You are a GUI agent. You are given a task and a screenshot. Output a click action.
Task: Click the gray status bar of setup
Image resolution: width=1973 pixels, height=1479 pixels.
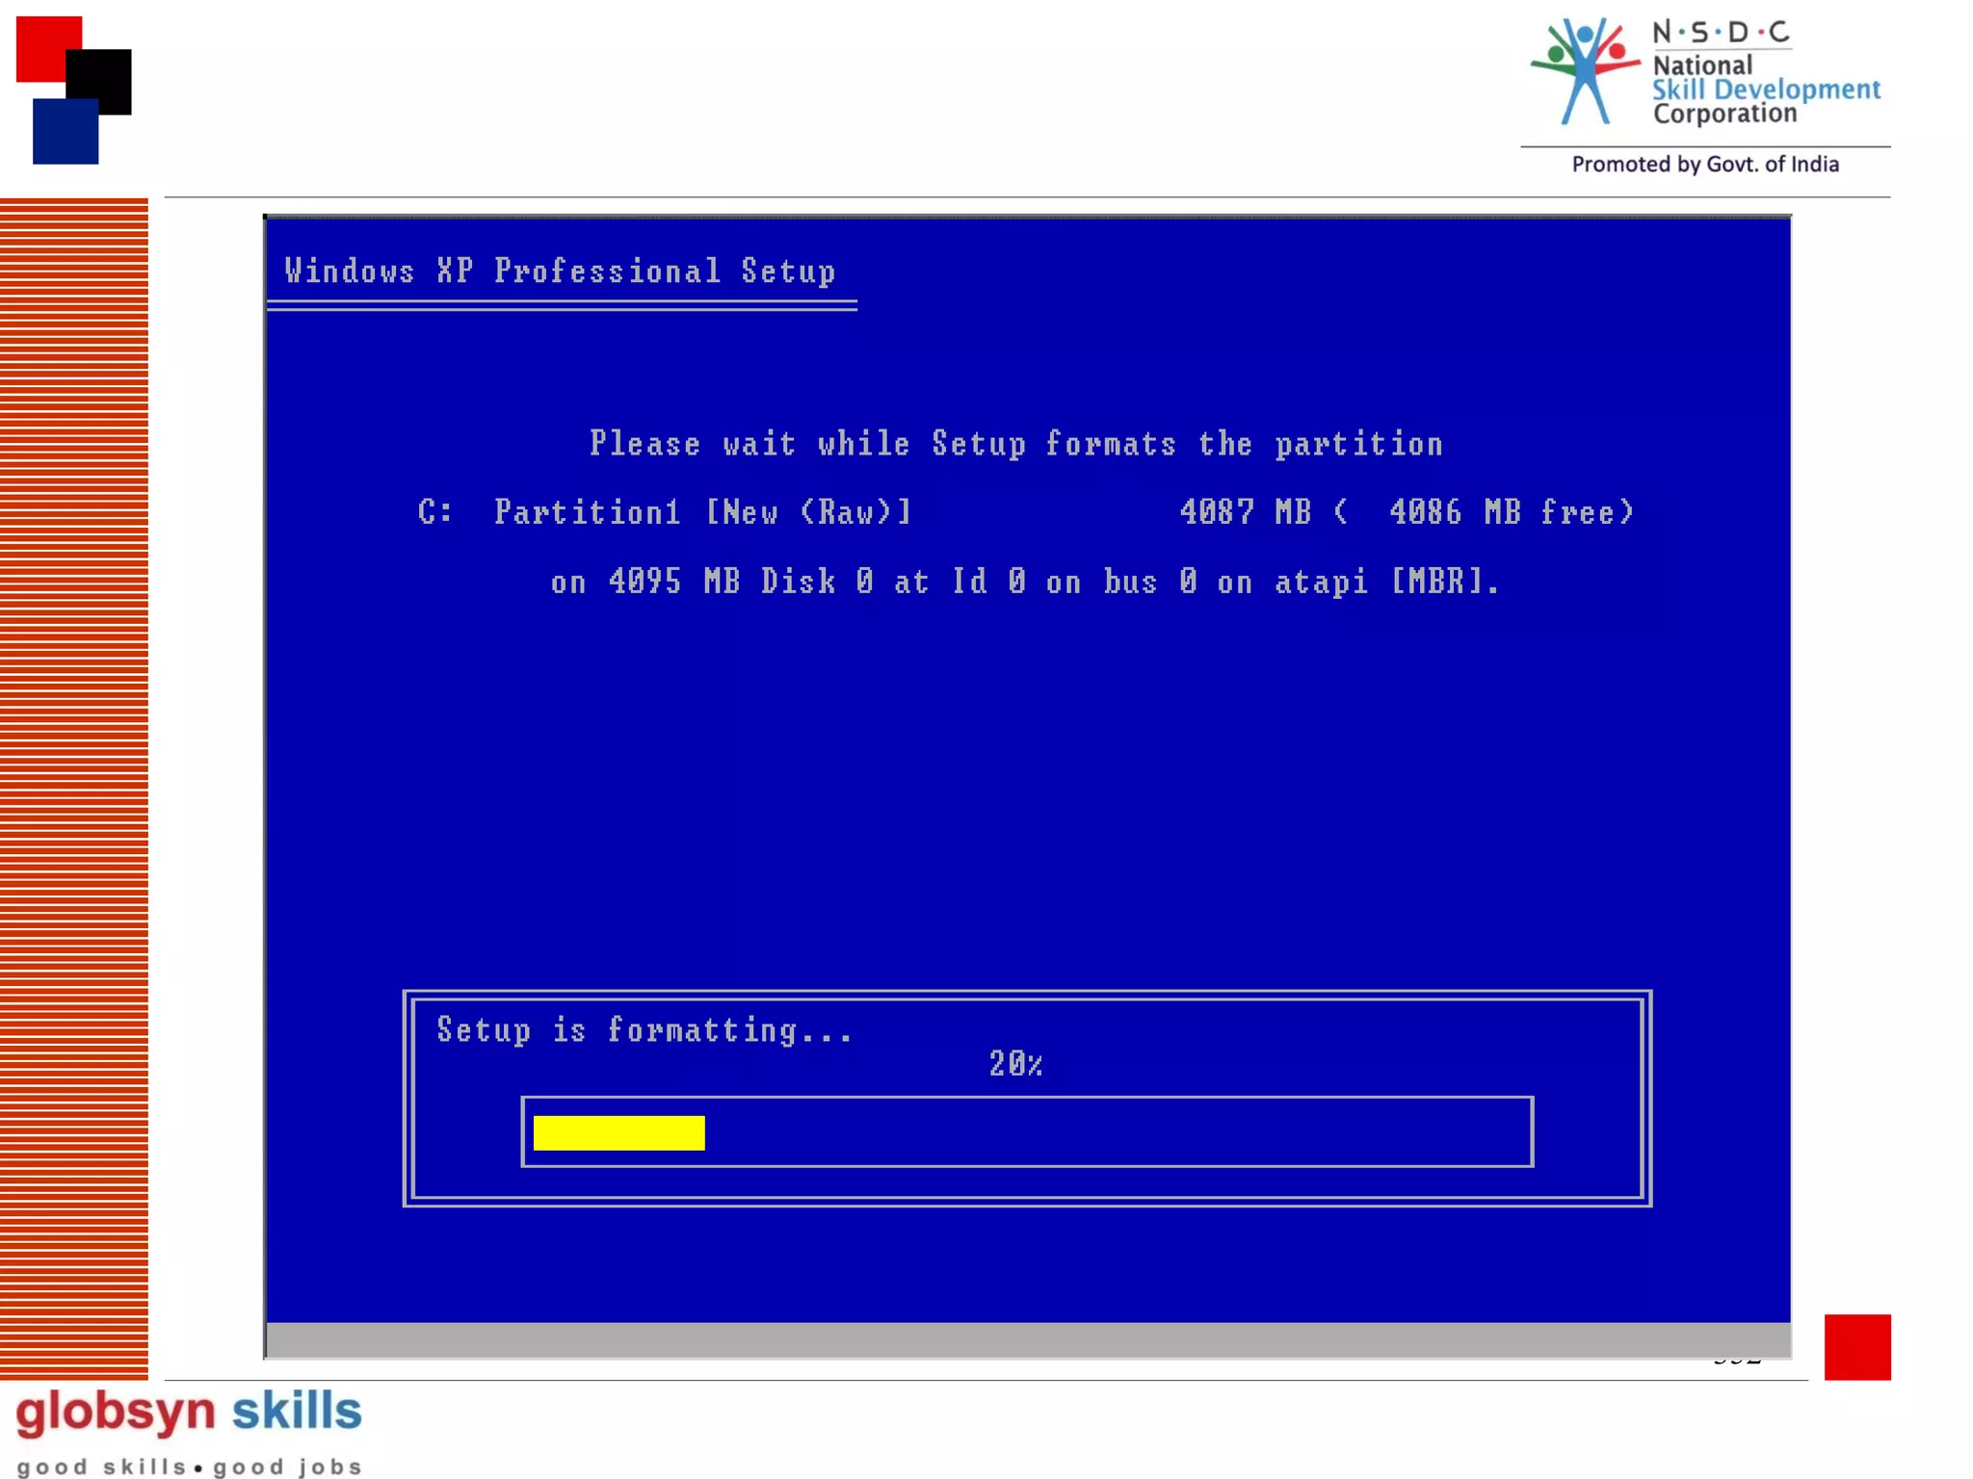pyautogui.click(x=1027, y=1339)
